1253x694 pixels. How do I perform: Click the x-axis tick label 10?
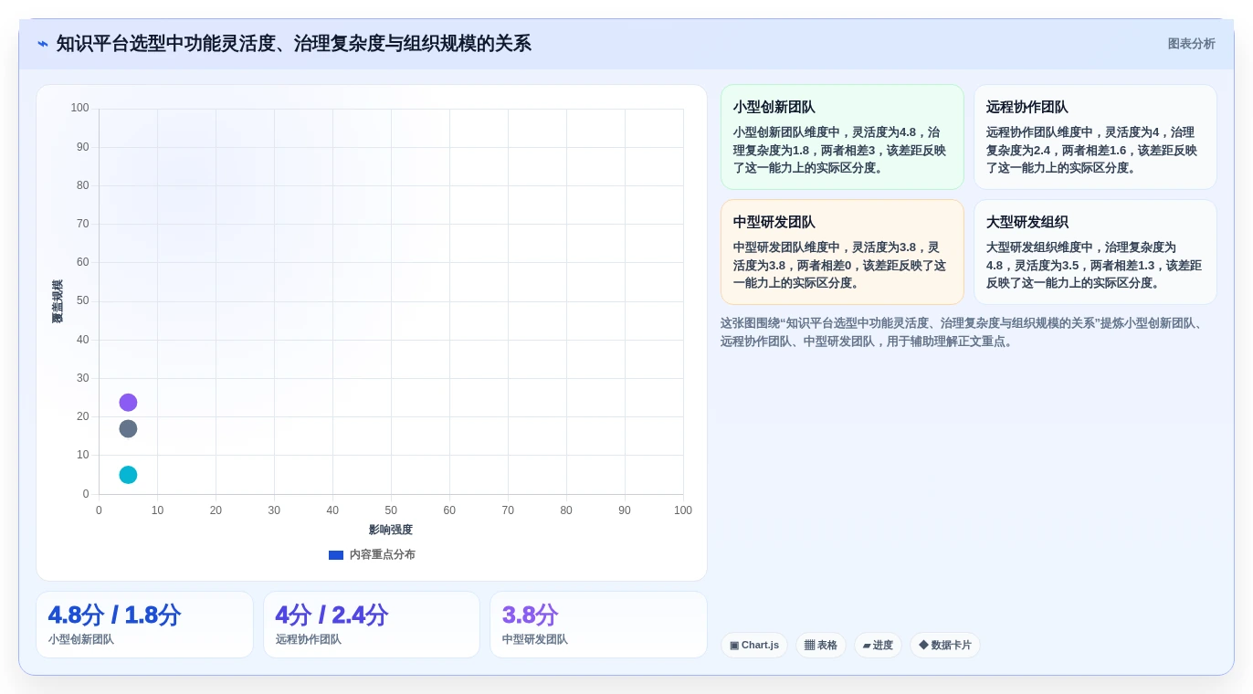point(157,510)
